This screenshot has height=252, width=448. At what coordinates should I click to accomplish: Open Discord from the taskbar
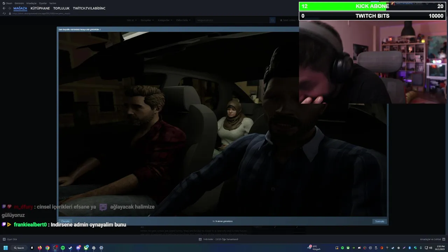tap(78, 248)
